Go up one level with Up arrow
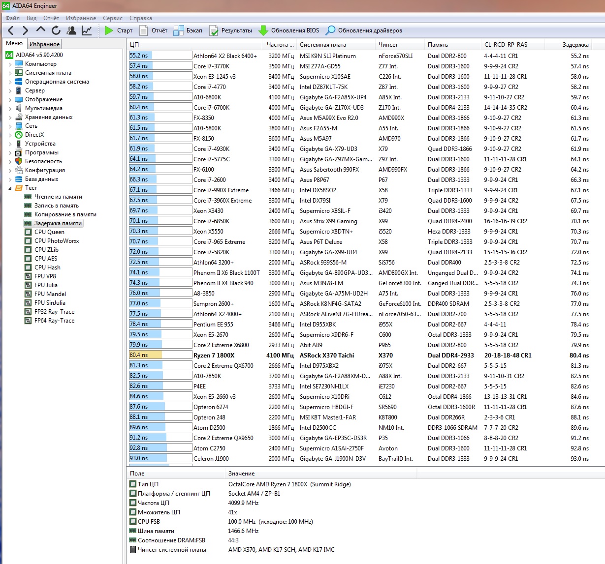Screen dimensions: 605x564 tap(41, 30)
